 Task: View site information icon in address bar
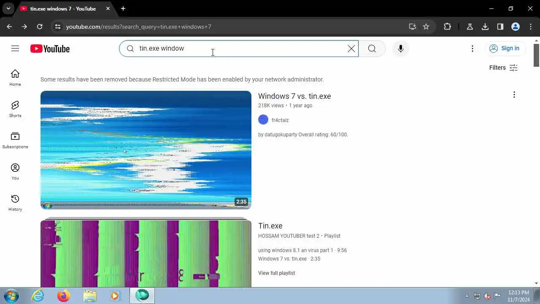coord(58,27)
